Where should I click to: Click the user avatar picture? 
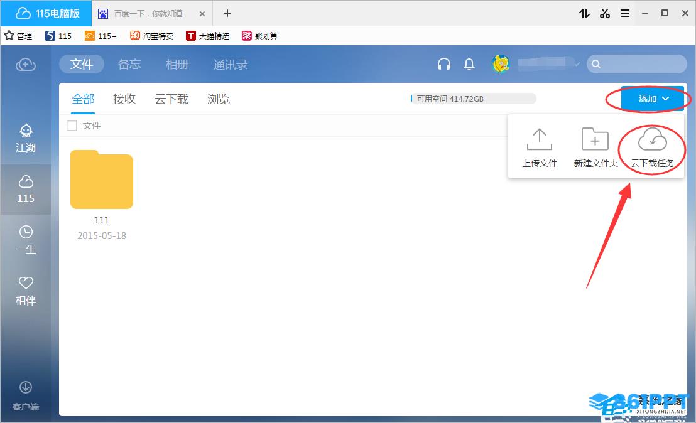[501, 64]
